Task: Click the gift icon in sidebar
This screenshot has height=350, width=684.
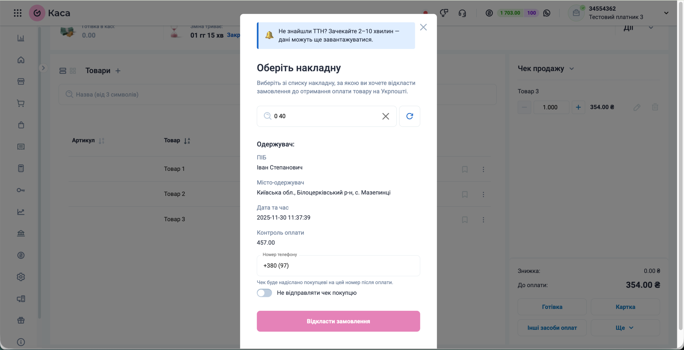Action: point(21,320)
